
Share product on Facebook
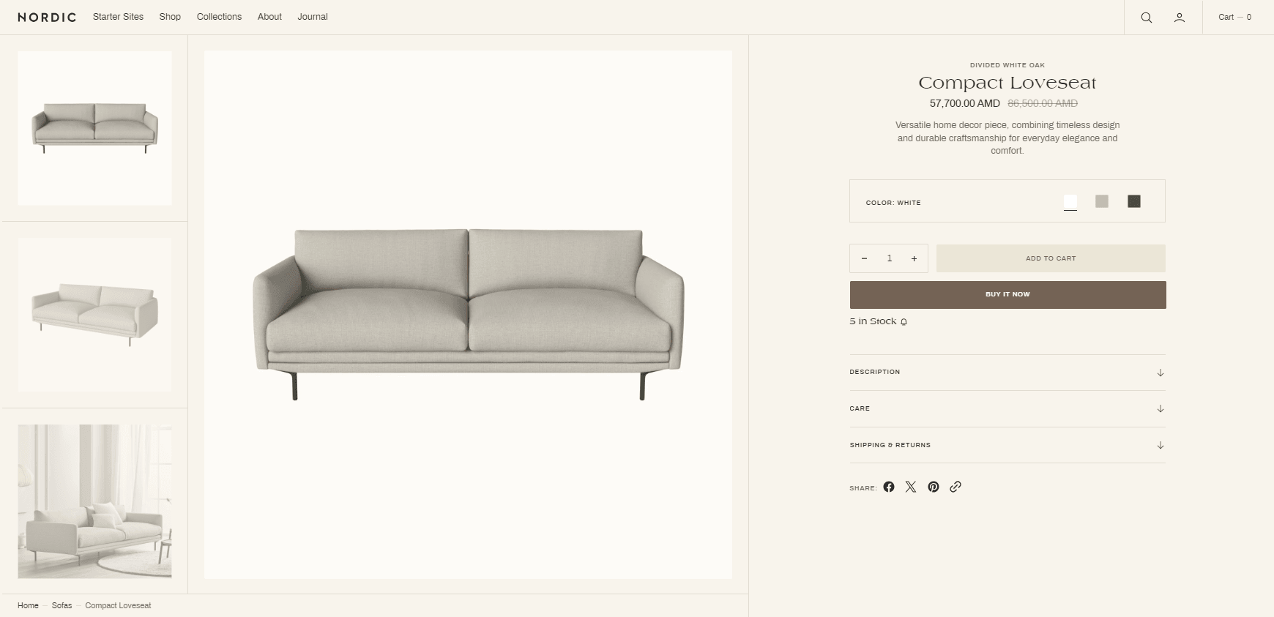pyautogui.click(x=889, y=487)
